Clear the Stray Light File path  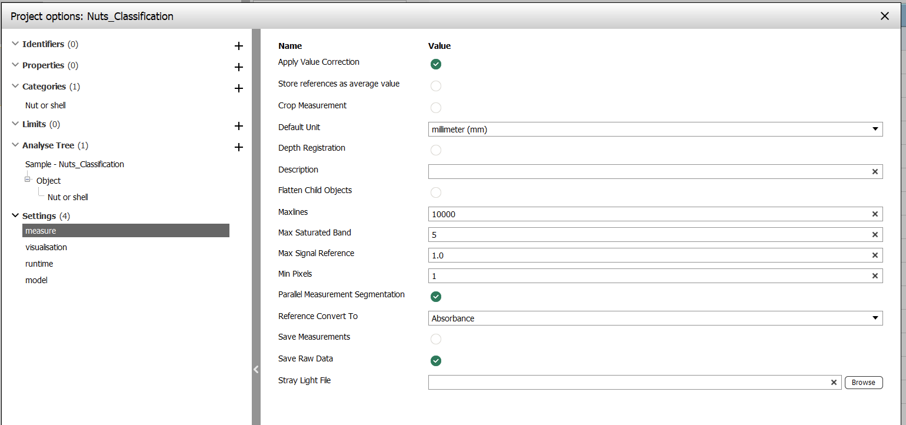click(x=834, y=383)
